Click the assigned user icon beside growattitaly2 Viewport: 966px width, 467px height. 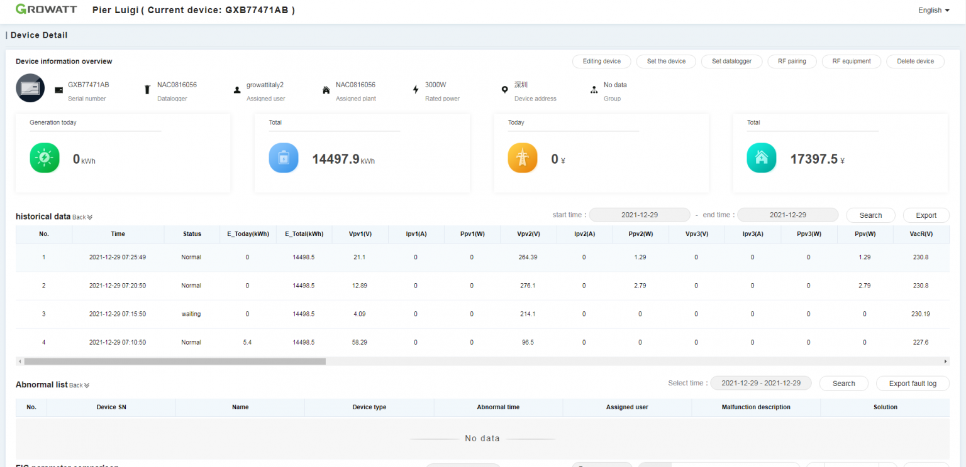coord(236,90)
